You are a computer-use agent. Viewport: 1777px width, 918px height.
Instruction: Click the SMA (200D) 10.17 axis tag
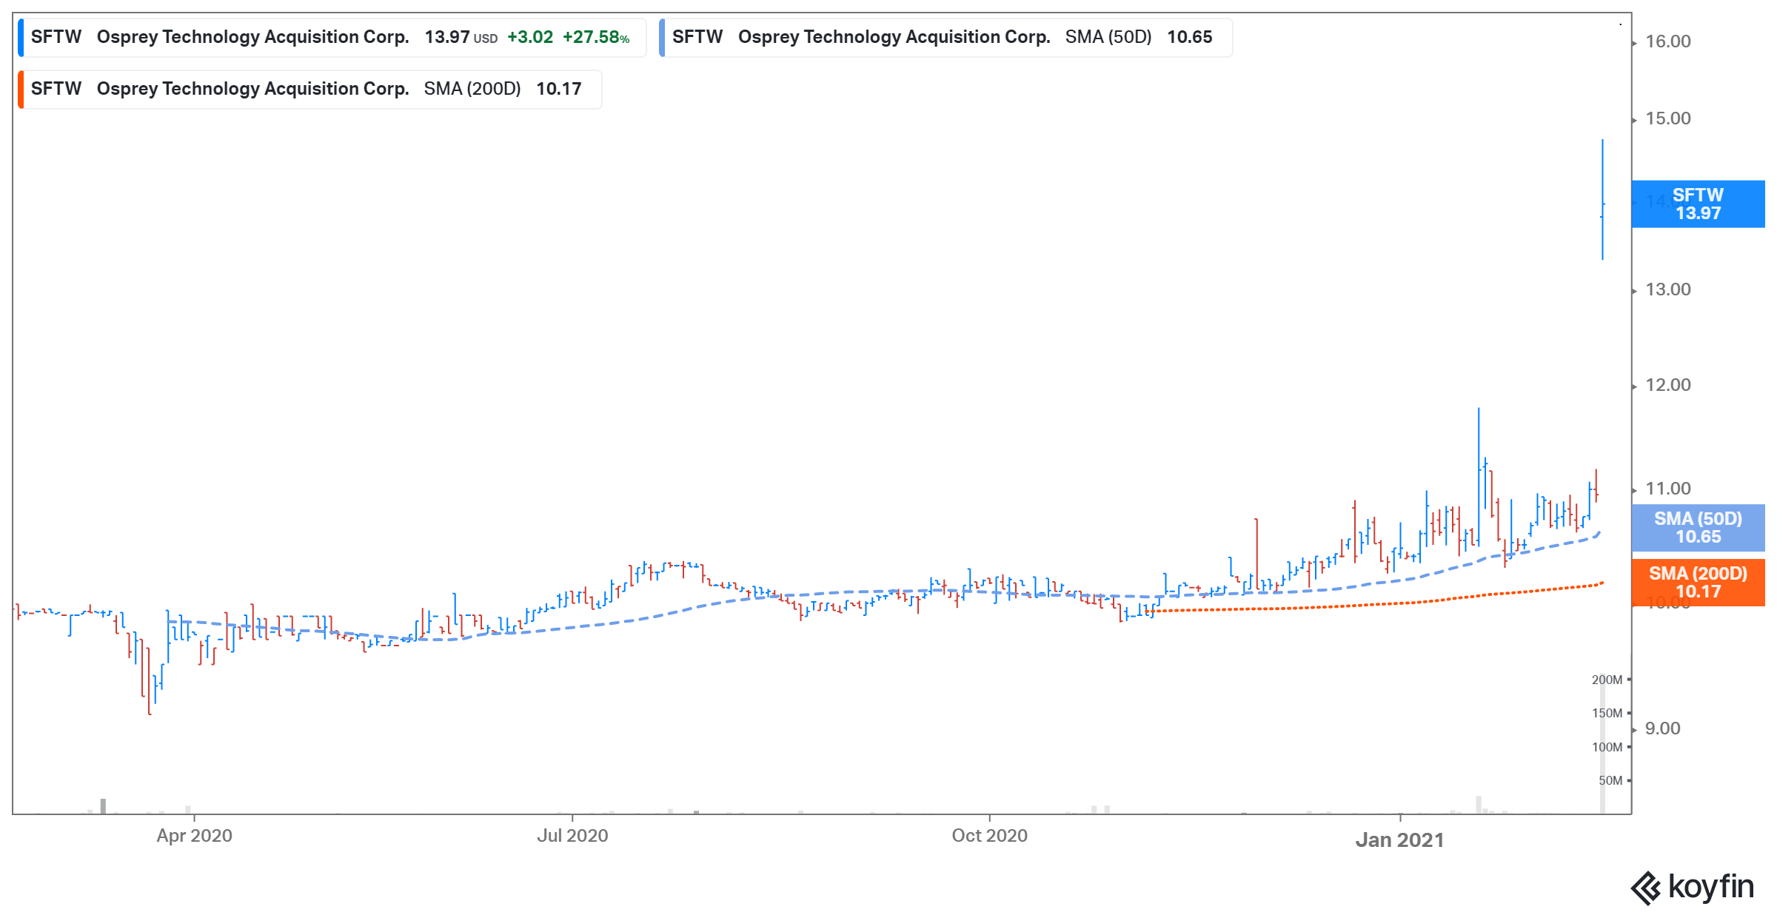click(1698, 583)
